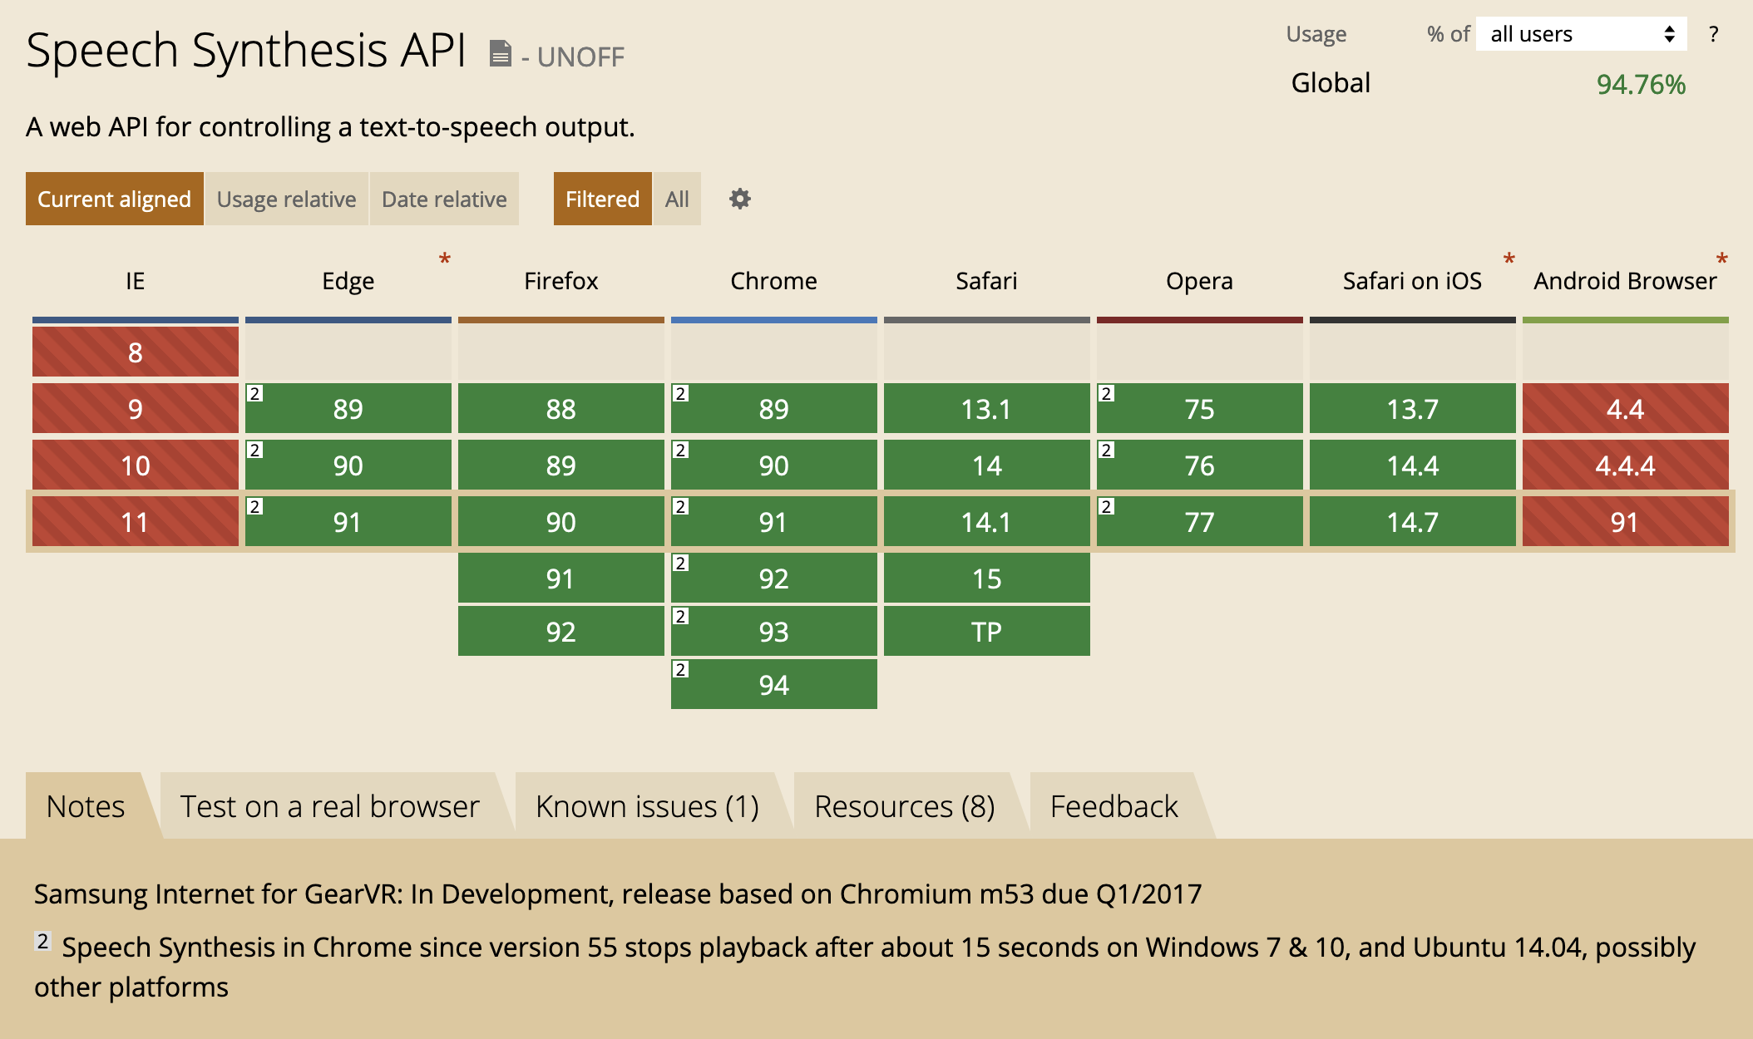Open the all users dropdown
This screenshot has width=1753, height=1039.
[1581, 34]
